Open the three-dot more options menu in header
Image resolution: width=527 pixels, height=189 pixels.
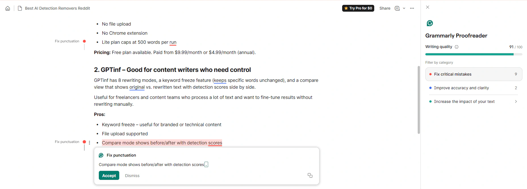coord(412,8)
